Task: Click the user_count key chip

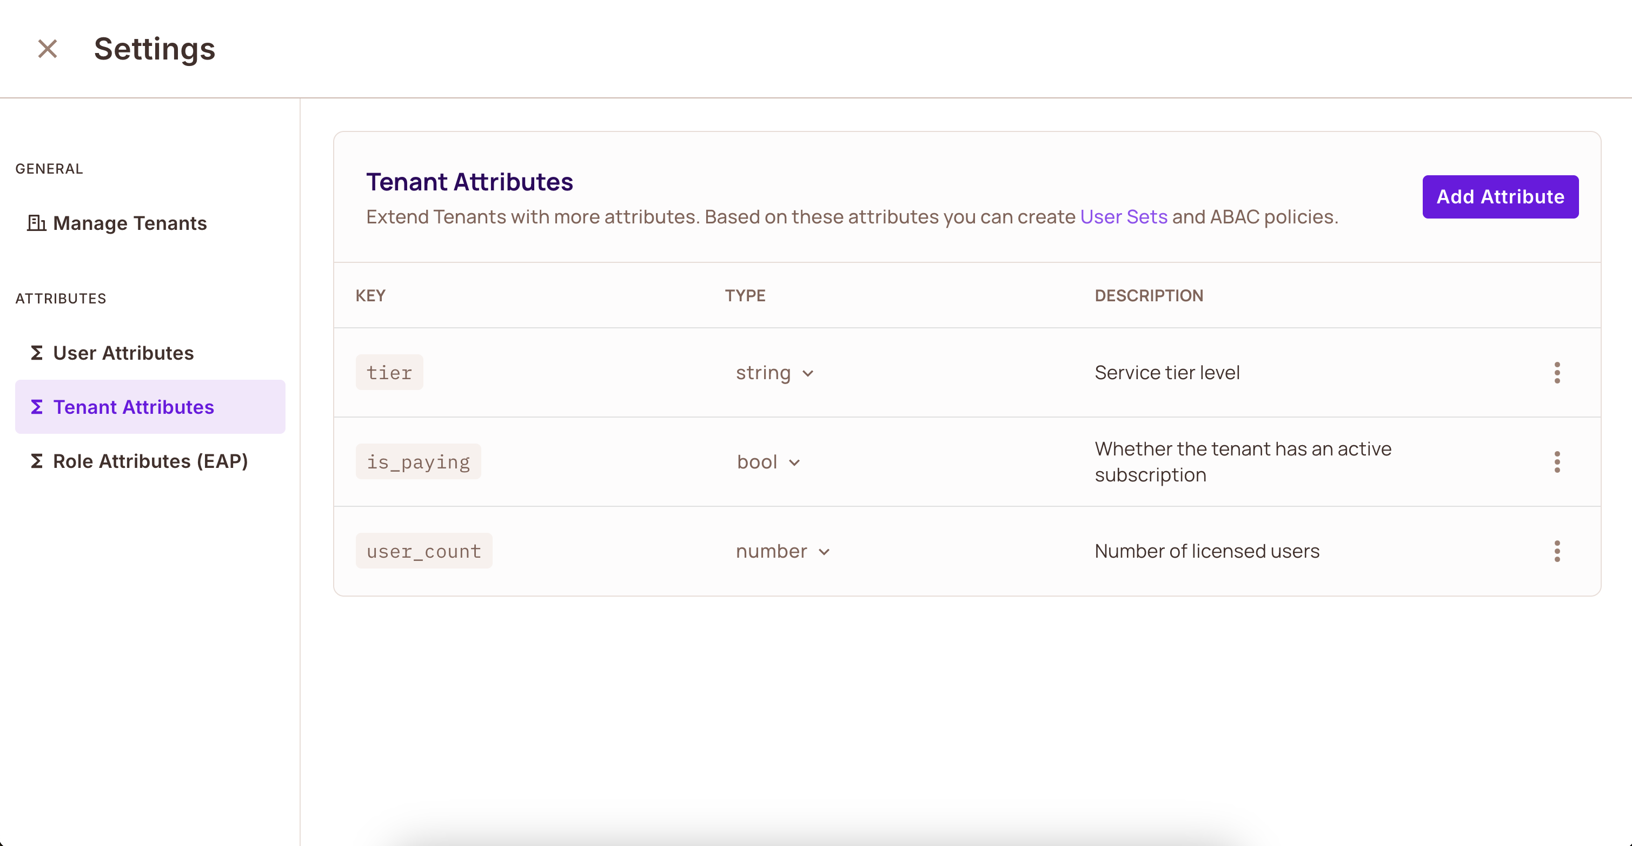Action: click(x=423, y=551)
